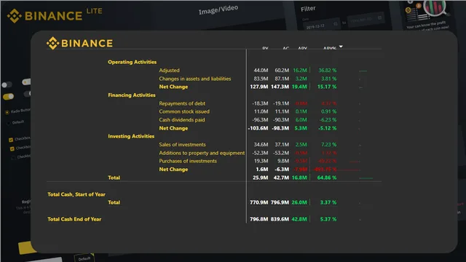Click the 796.9M start-of-year Total value
Image resolution: width=466 pixels, height=262 pixels.
tap(280, 202)
